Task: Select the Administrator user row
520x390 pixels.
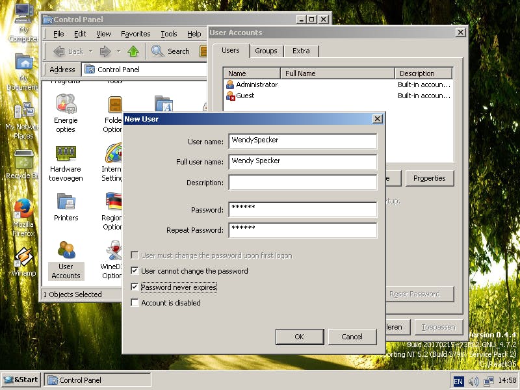Action: [x=338, y=84]
